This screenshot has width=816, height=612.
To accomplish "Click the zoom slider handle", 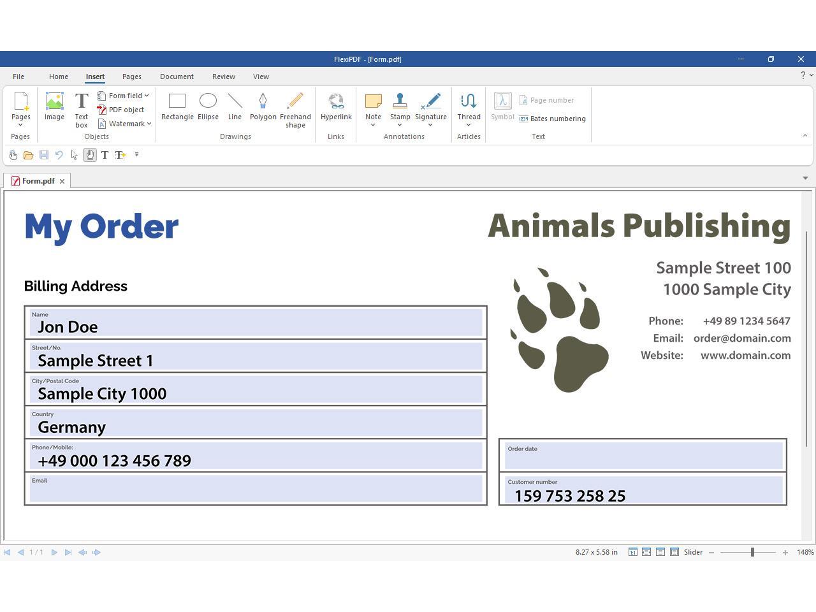I will coord(752,552).
